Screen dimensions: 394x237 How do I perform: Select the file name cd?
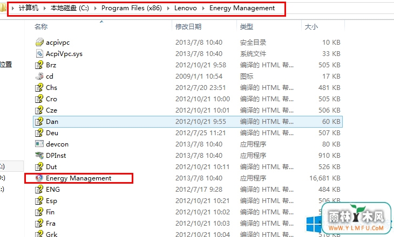[x=50, y=76]
